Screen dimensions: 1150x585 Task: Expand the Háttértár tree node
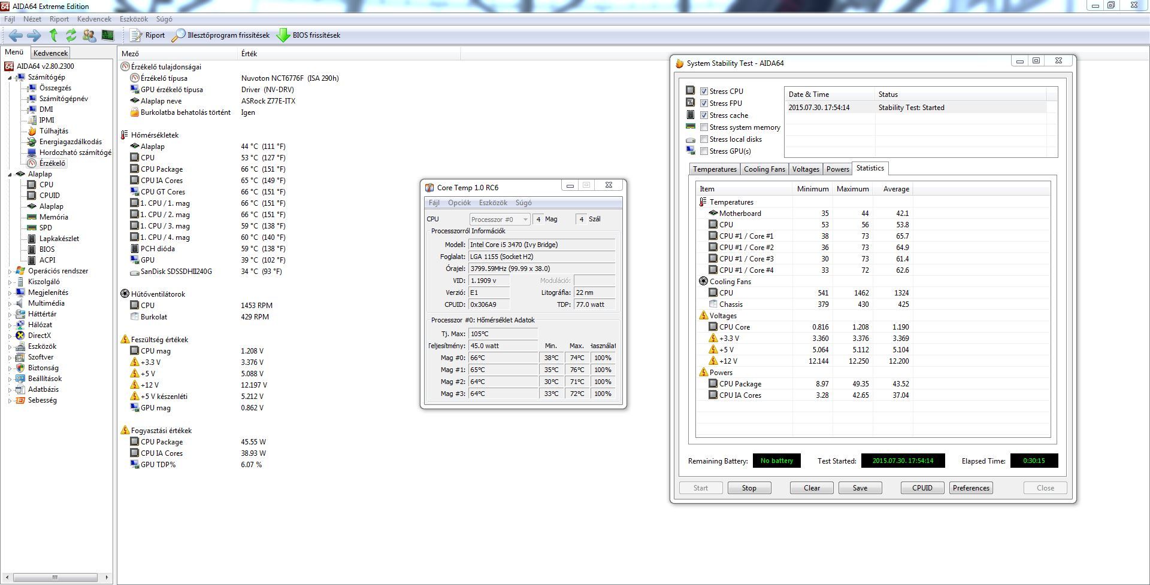coord(10,315)
